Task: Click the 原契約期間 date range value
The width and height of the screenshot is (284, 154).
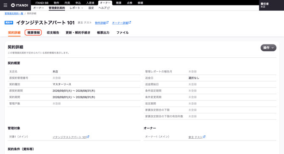Action: pyautogui.click(x=74, y=91)
